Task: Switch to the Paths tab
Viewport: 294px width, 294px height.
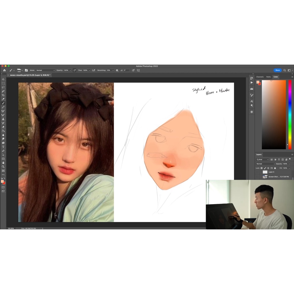Action: 268,77
